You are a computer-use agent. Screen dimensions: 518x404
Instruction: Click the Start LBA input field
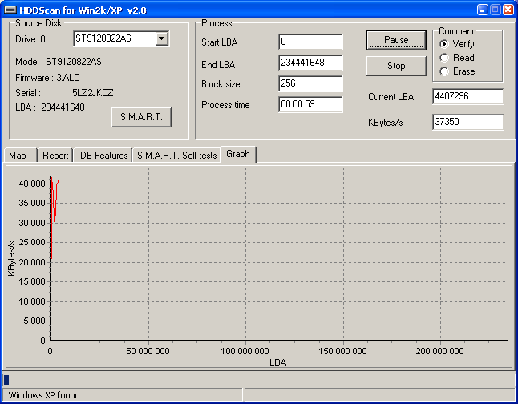310,42
